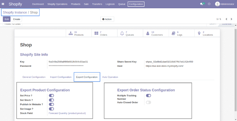Click the Edit button
Image resolution: width=237 pixels, height=121 pixels.
coord(7,19)
